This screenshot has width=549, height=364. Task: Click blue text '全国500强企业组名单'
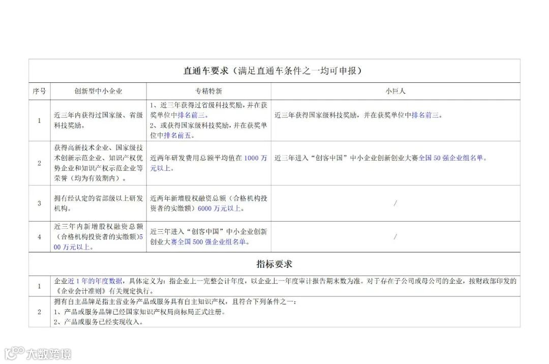212,242
